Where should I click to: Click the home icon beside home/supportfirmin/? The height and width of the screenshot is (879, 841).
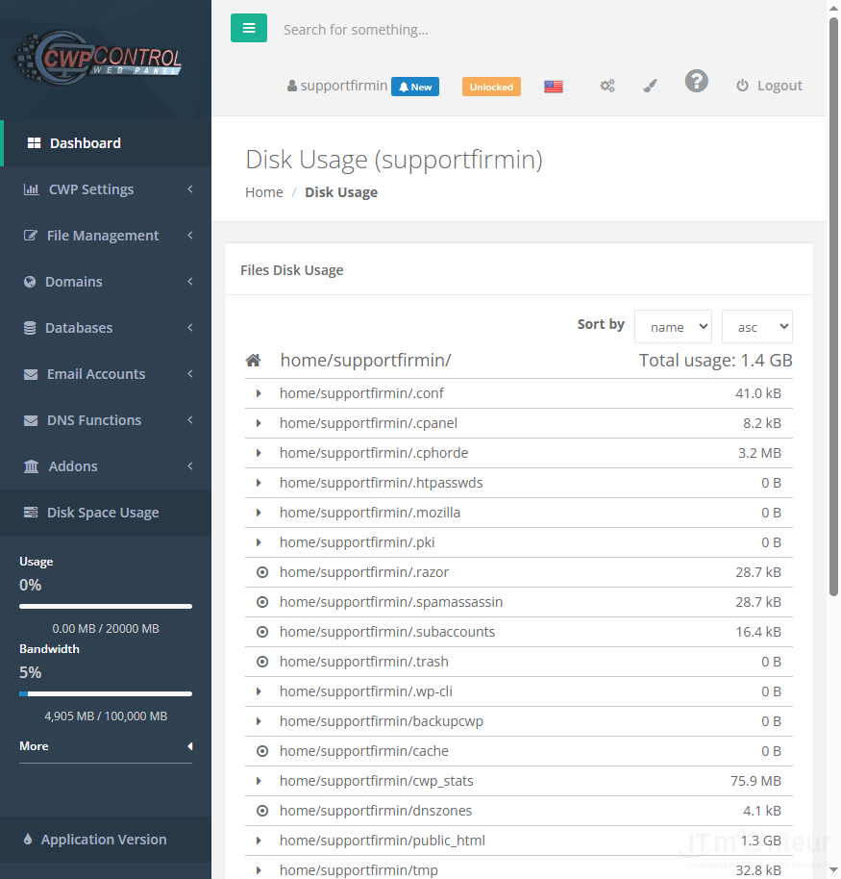point(253,361)
